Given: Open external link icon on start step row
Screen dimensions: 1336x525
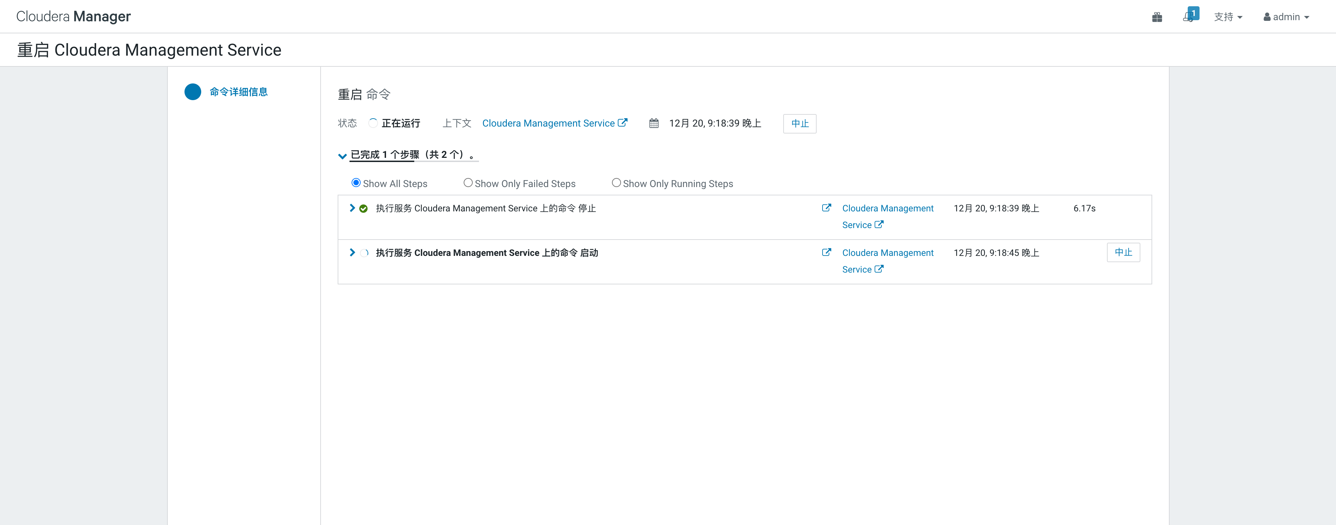Looking at the screenshot, I should click(826, 252).
